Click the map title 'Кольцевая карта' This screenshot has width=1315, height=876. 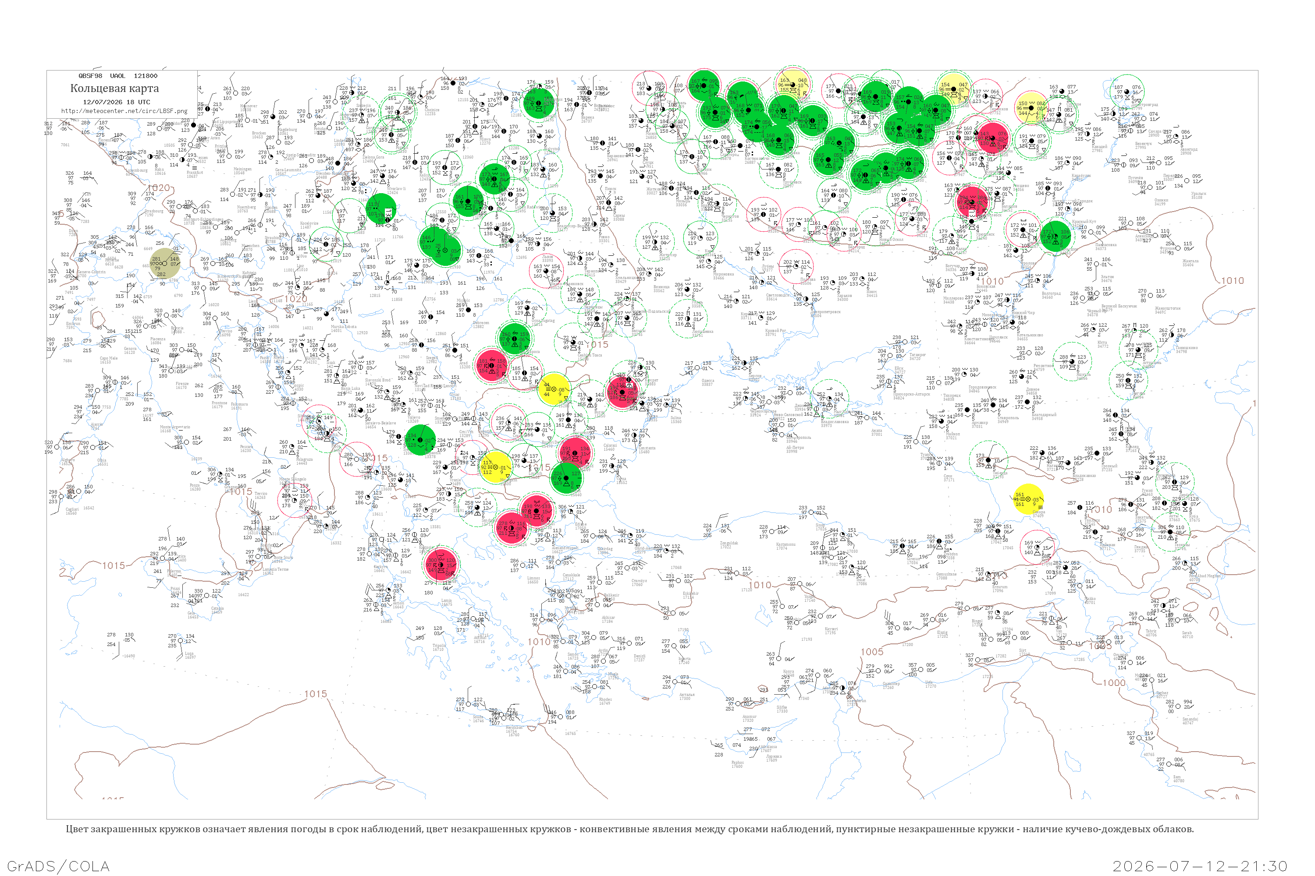coord(114,88)
